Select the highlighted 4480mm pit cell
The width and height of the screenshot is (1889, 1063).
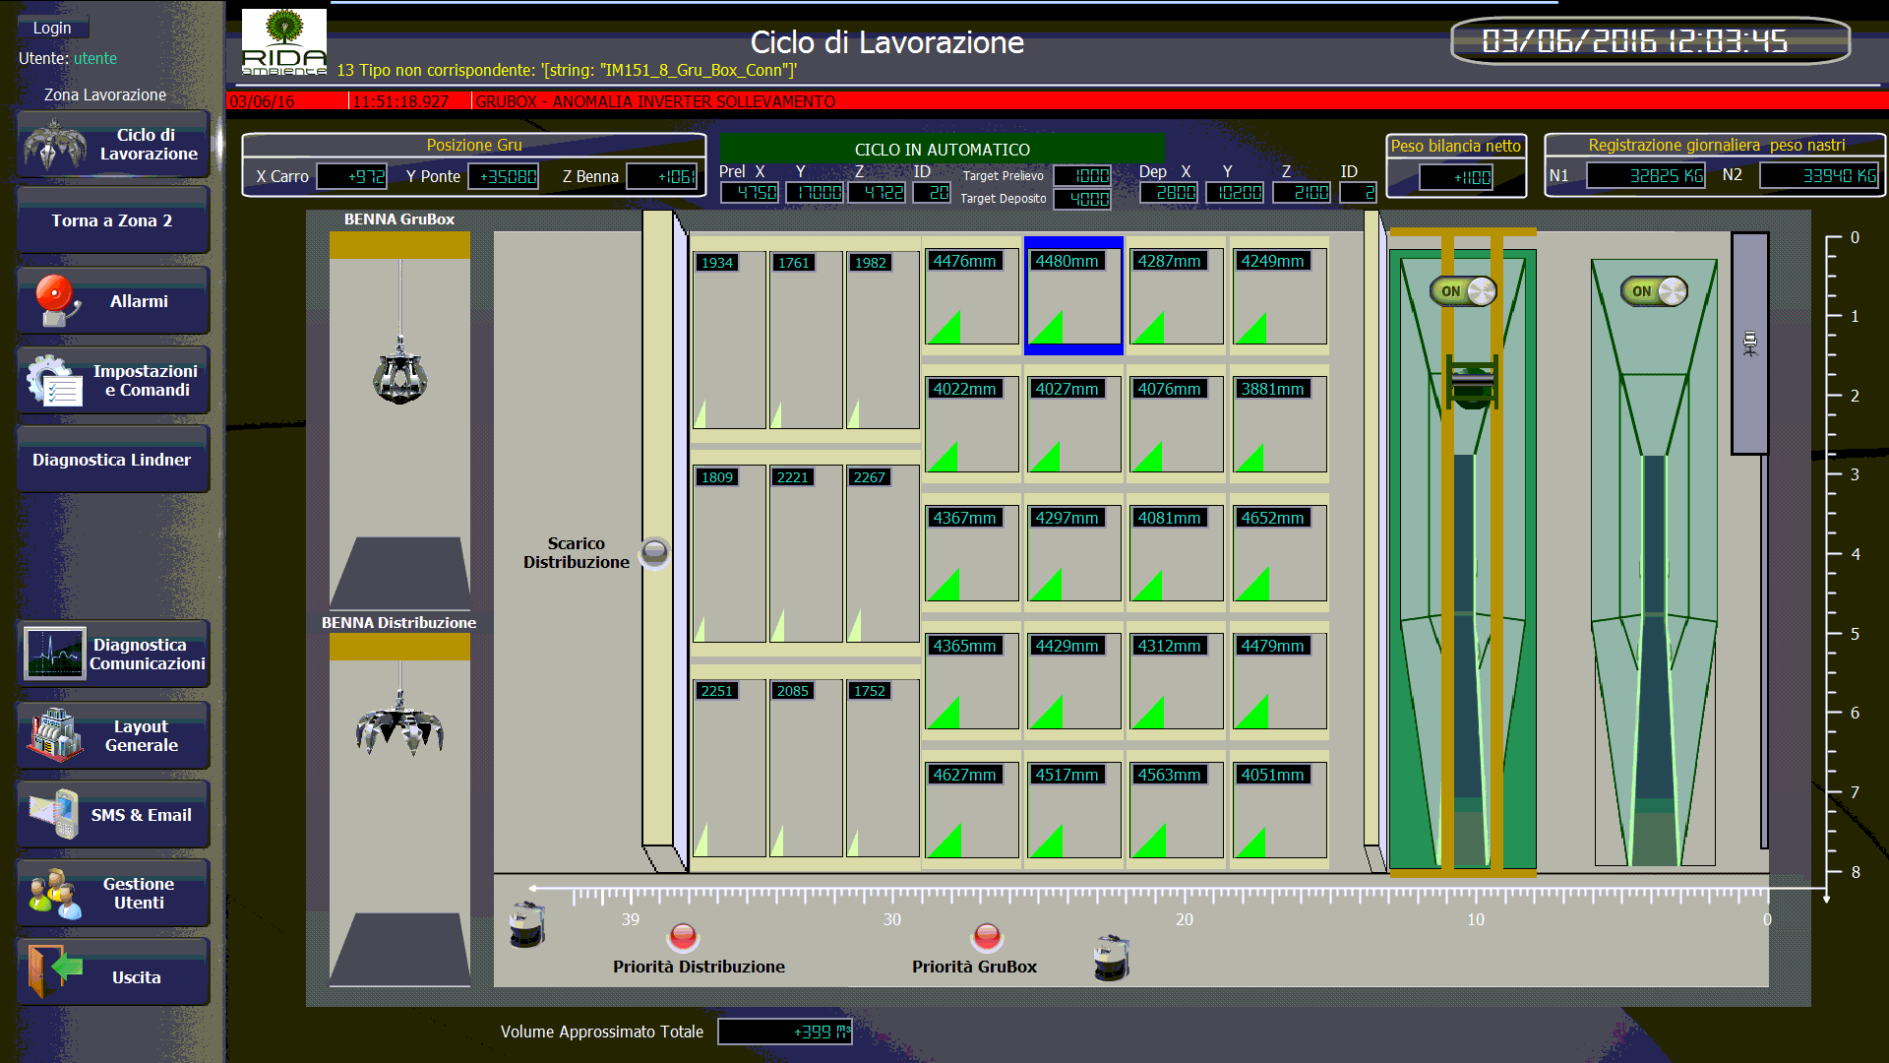[1073, 295]
